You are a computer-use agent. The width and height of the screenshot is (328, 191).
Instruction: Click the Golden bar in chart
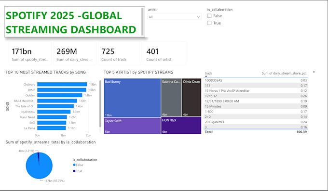point(60,95)
